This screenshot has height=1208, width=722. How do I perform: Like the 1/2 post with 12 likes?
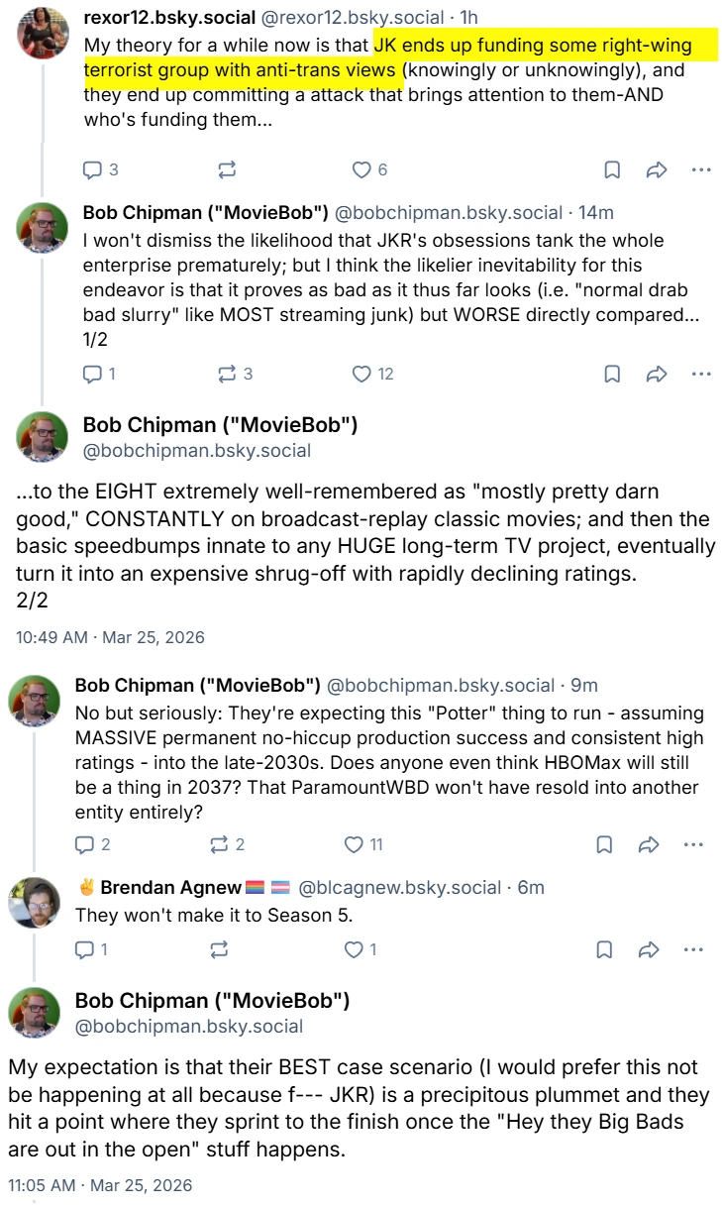tap(372, 374)
